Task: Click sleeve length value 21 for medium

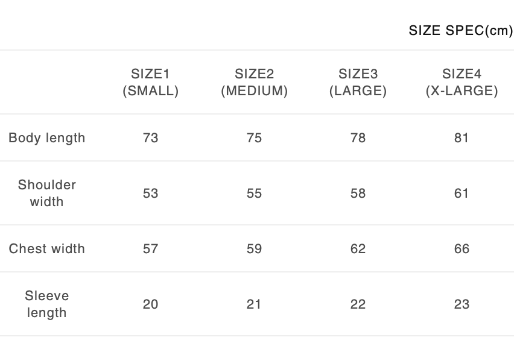Action: click(x=254, y=304)
